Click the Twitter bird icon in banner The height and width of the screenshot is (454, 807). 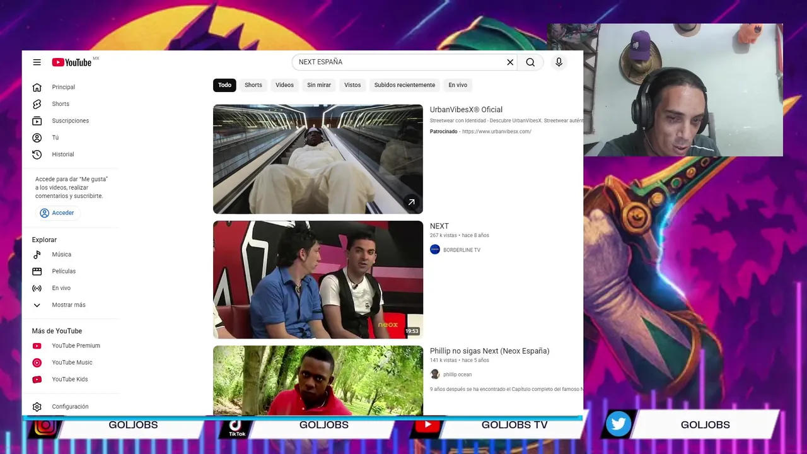click(x=618, y=424)
